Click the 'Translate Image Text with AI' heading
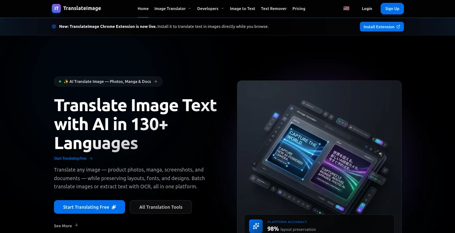This screenshot has height=233, width=455. (135, 124)
